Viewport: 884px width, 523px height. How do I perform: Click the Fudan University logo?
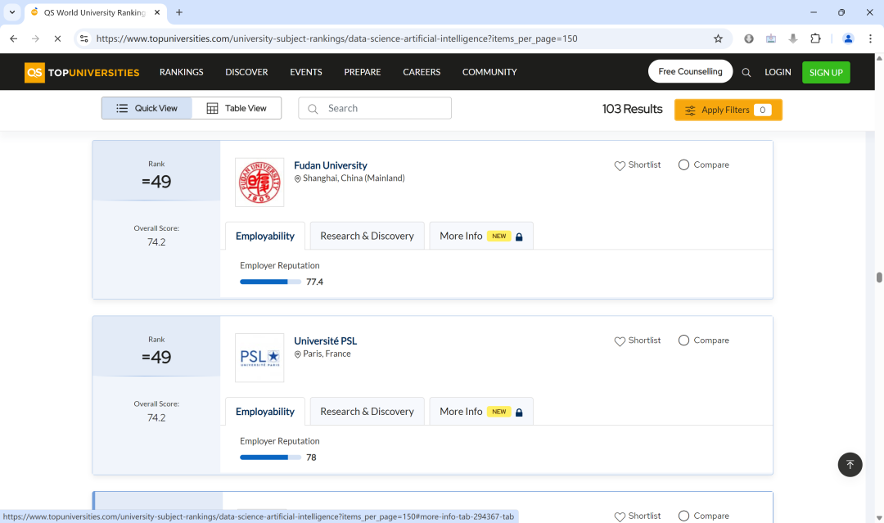point(259,183)
